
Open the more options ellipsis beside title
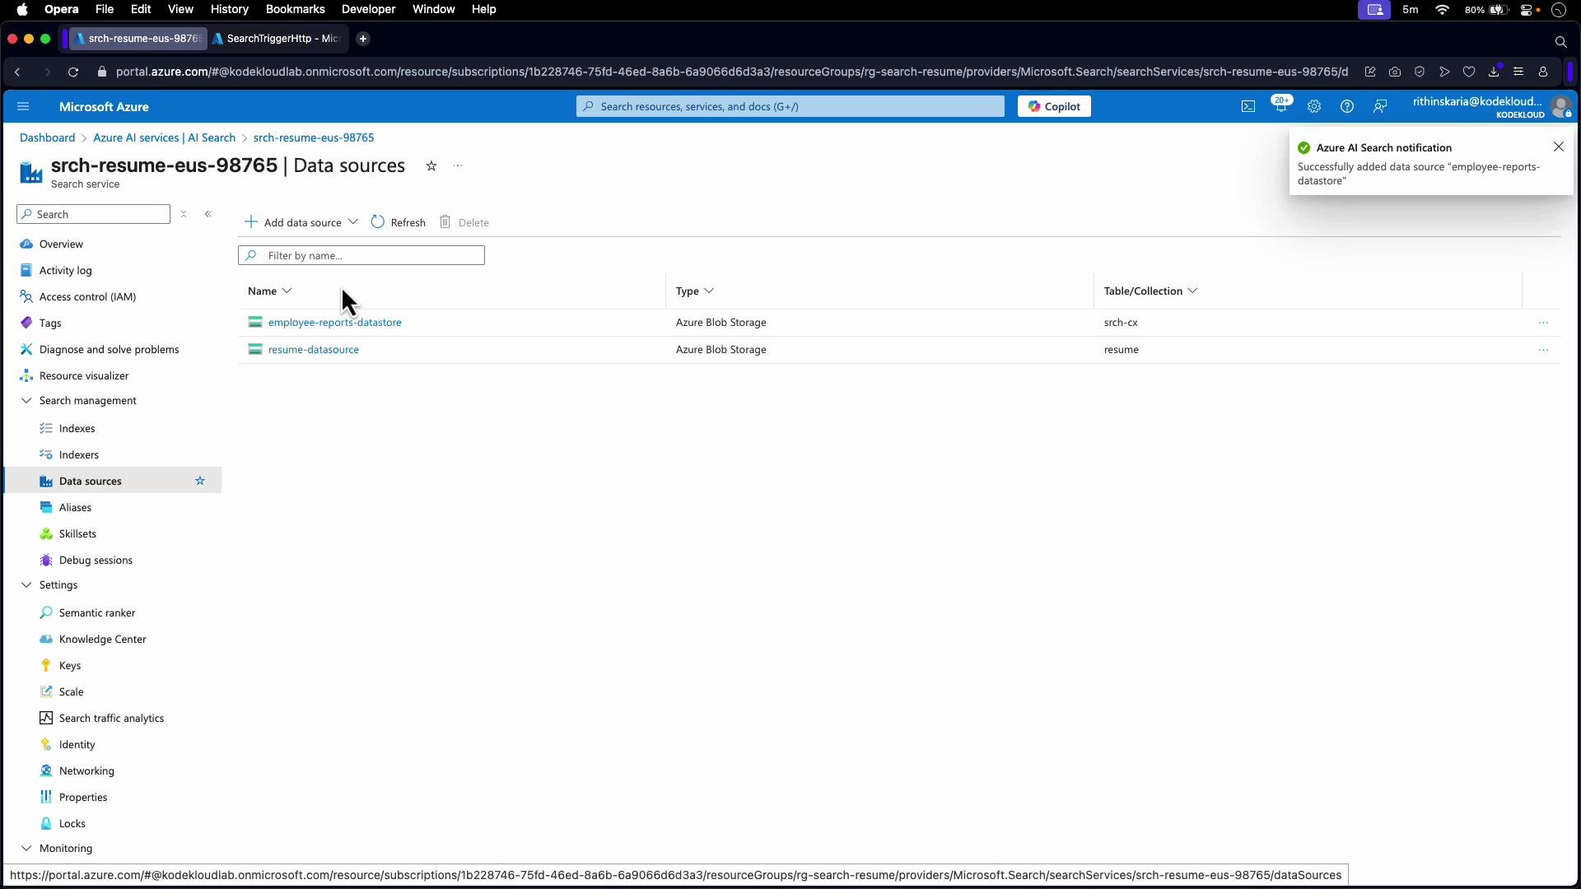458,166
